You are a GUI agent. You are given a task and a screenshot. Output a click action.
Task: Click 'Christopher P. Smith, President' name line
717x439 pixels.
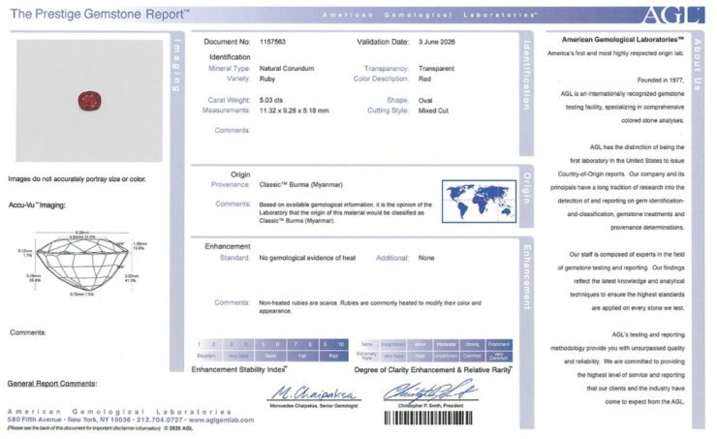(x=430, y=406)
